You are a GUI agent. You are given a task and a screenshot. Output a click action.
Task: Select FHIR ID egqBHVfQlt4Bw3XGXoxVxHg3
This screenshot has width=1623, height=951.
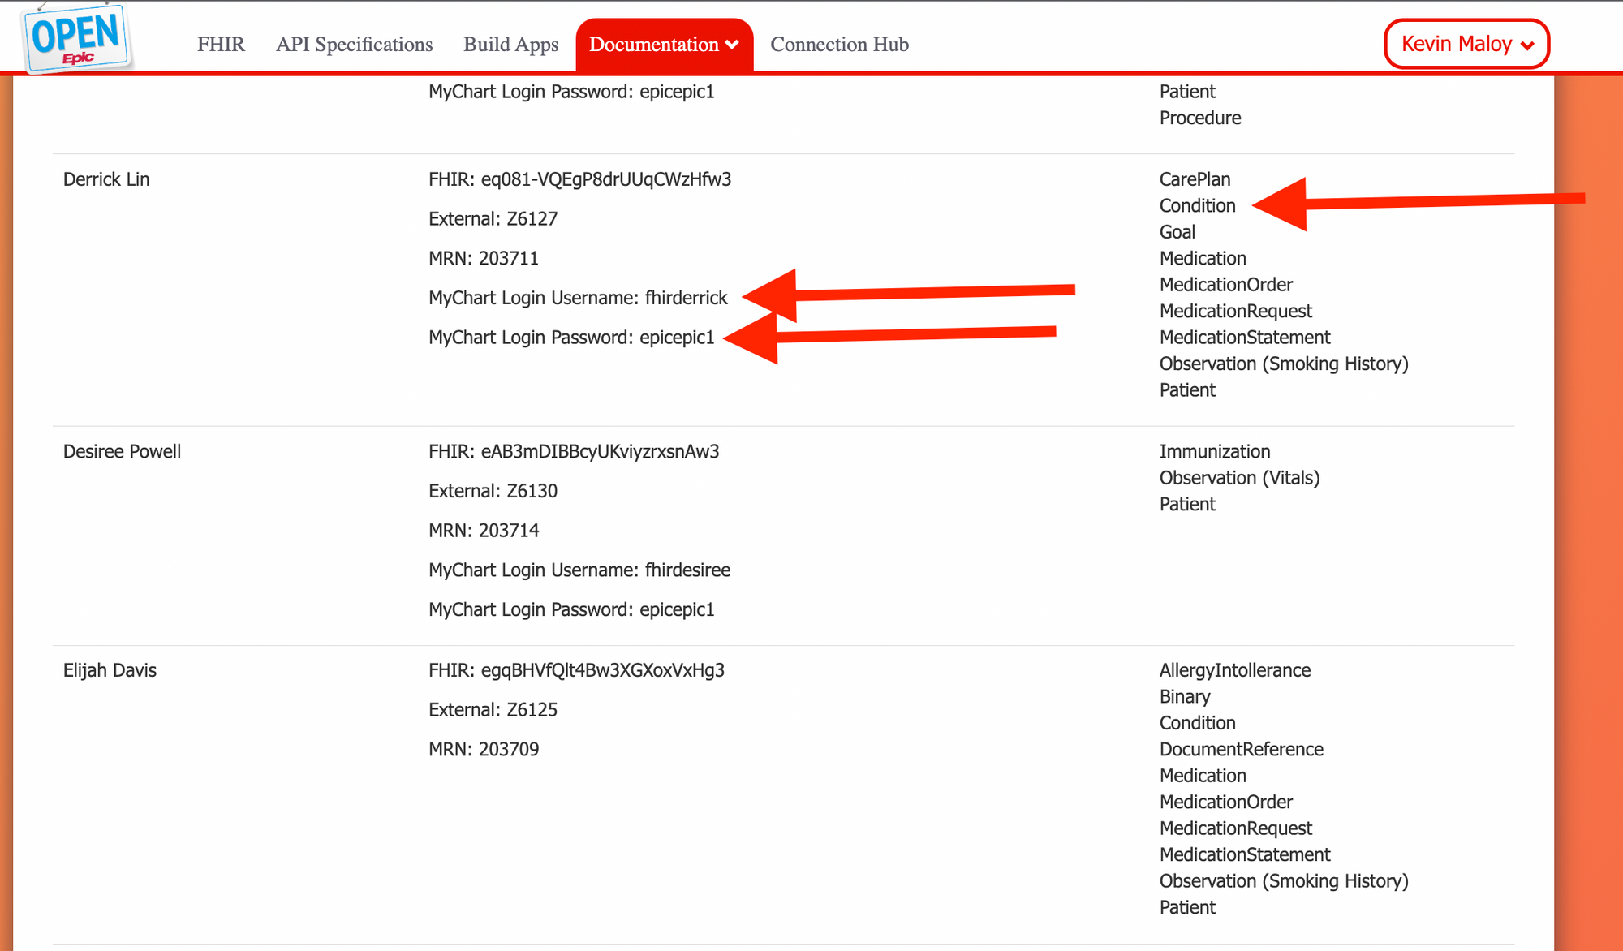click(x=576, y=670)
